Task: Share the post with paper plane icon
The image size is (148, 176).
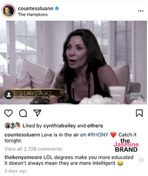Action: coord(37,113)
